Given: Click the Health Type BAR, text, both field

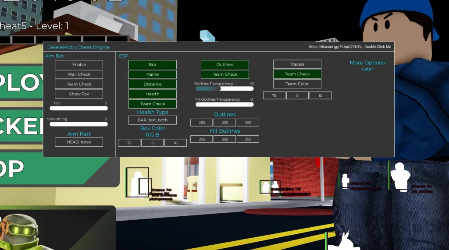Looking at the screenshot, I should pos(152,120).
